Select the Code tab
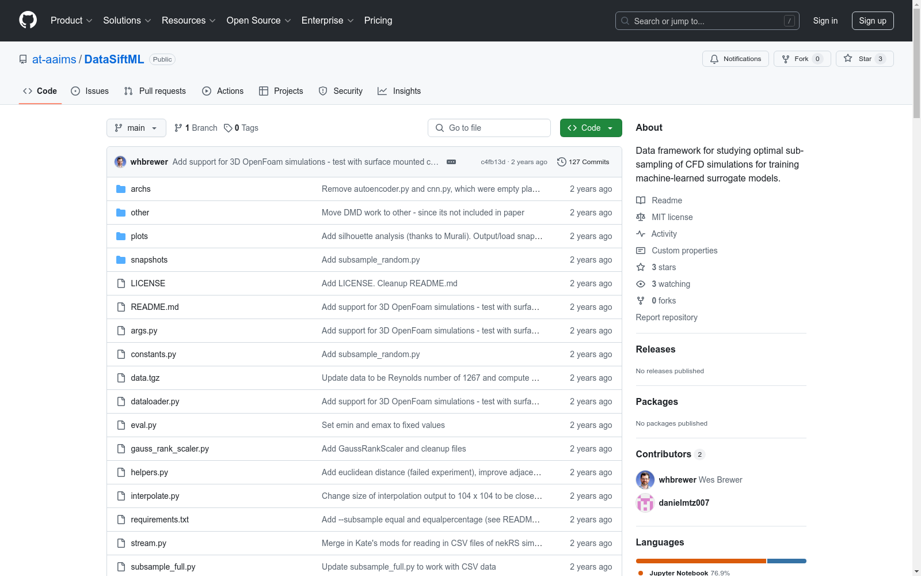 click(x=40, y=91)
